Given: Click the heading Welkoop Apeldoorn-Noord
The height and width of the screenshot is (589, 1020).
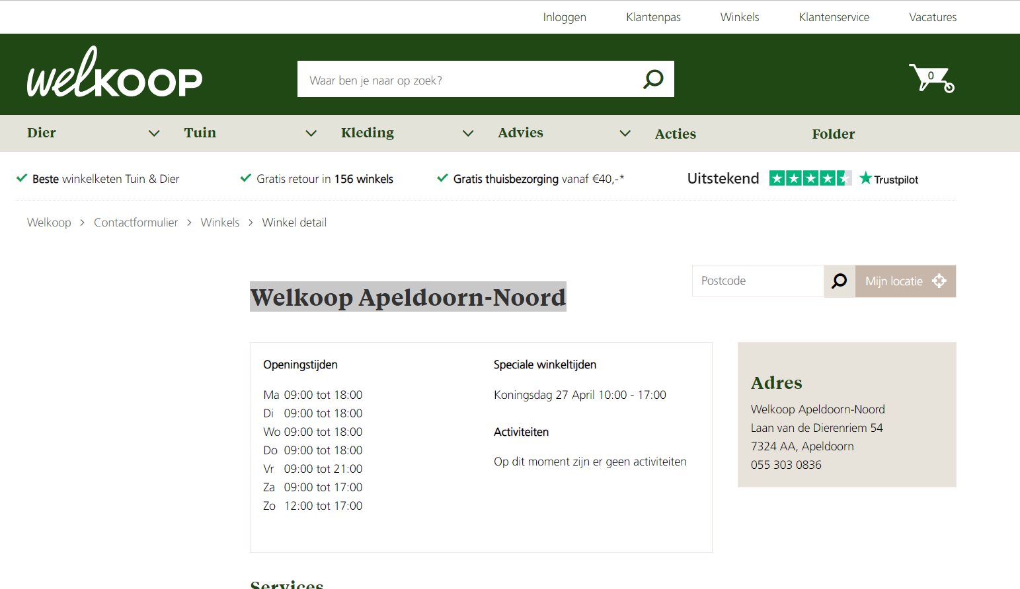Looking at the screenshot, I should [408, 297].
